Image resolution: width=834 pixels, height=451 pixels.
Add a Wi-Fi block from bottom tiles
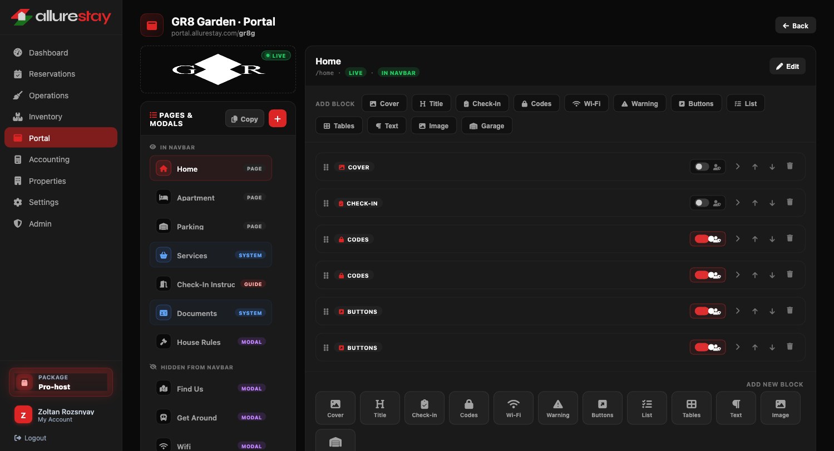coord(514,408)
